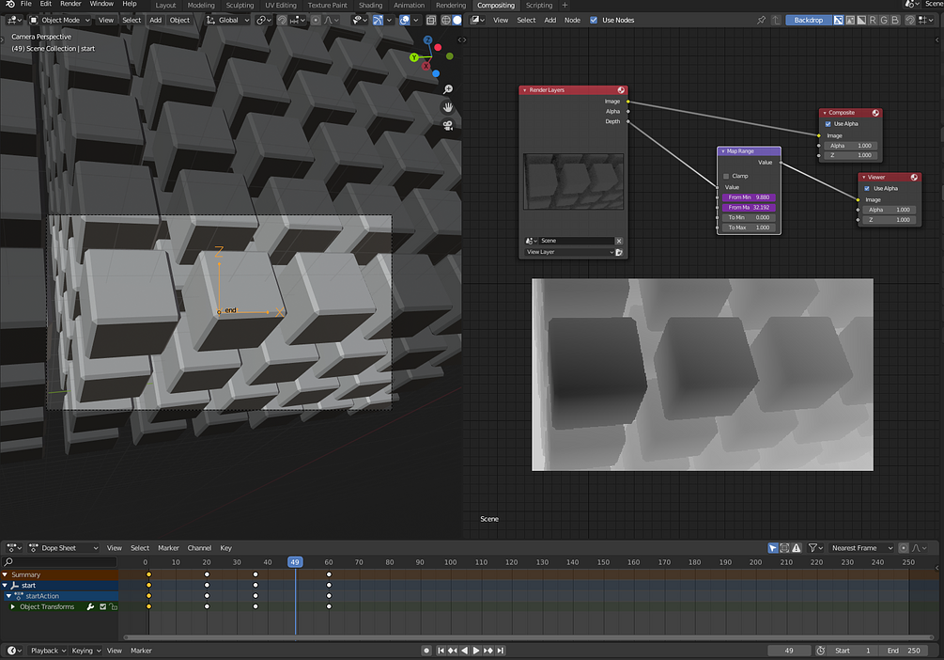Toggle proportional editing in the viewport header
944x660 pixels.
tap(316, 20)
